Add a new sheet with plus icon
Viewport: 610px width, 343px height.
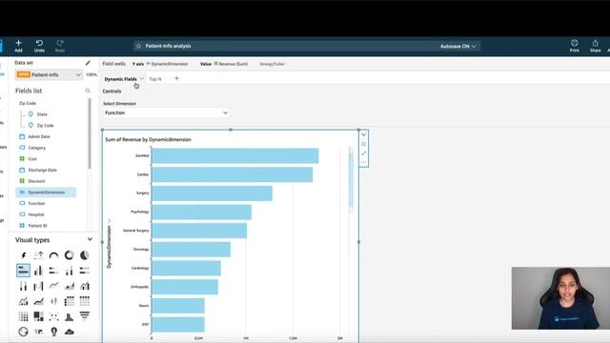pos(176,78)
